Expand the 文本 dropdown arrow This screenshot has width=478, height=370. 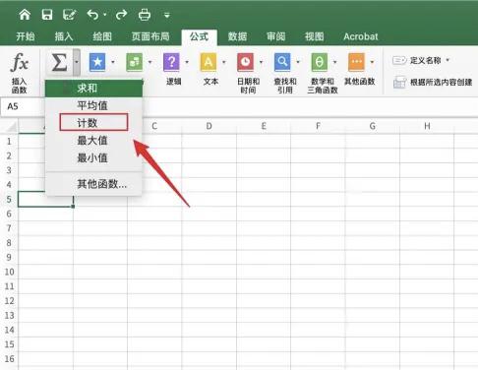click(x=224, y=62)
